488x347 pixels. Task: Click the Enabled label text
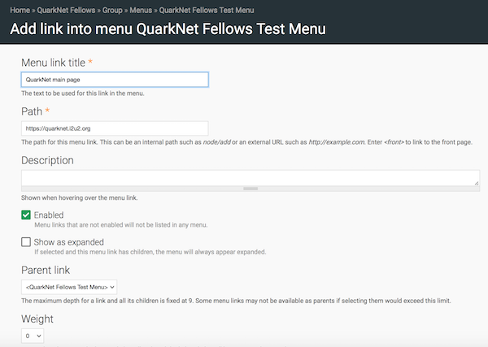tap(49, 215)
